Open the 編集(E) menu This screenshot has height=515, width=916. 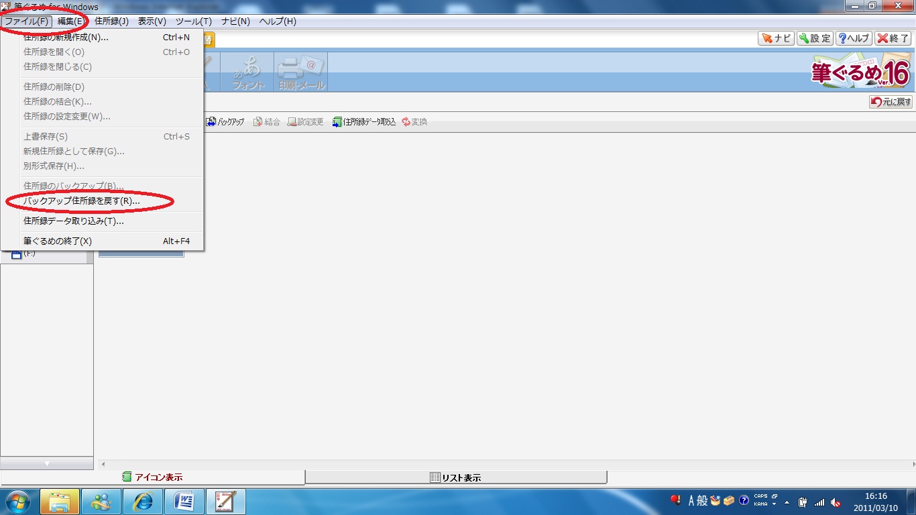pos(71,21)
